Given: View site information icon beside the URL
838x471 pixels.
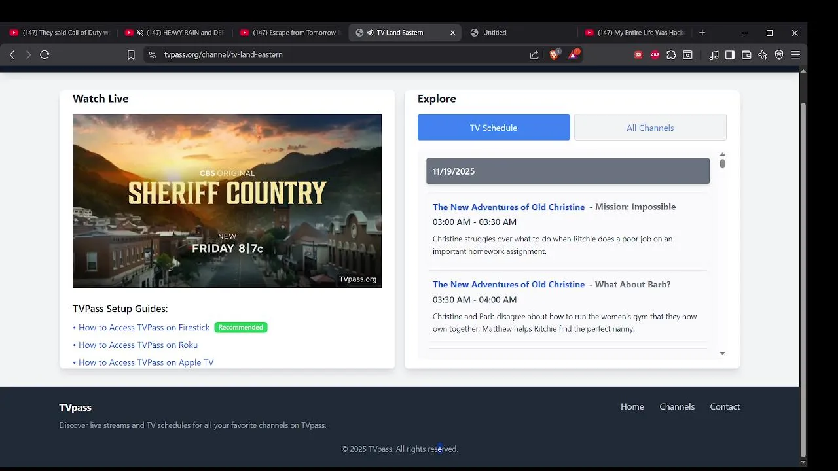Looking at the screenshot, I should [153, 55].
